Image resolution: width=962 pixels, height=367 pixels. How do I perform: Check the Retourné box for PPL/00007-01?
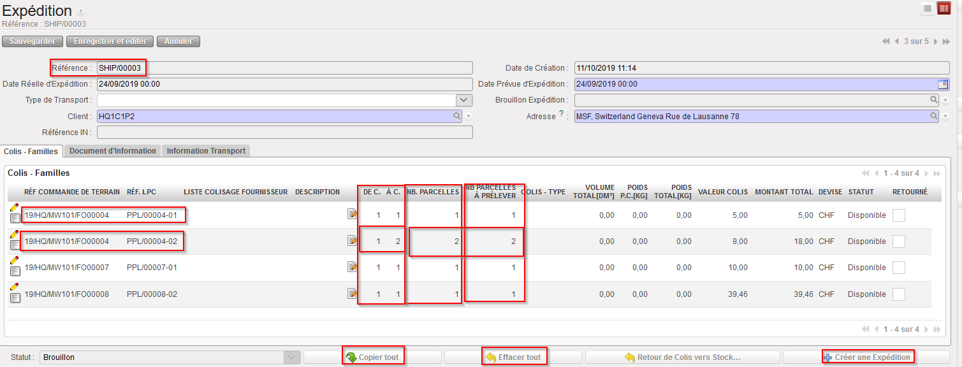898,268
